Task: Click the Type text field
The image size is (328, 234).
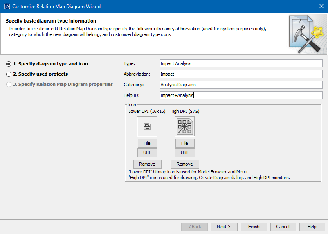Action: click(240, 63)
